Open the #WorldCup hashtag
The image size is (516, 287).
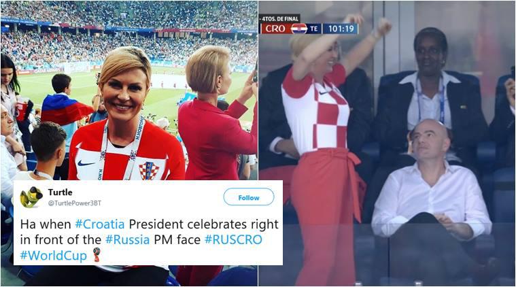[53, 256]
